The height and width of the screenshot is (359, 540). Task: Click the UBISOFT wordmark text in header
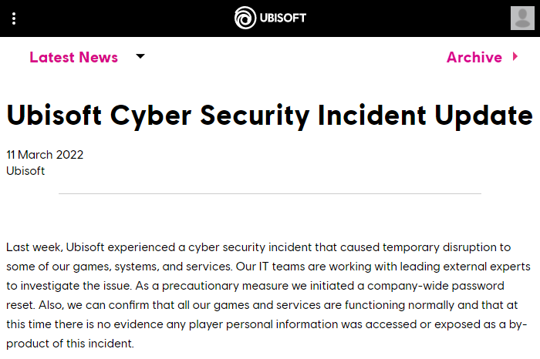284,18
